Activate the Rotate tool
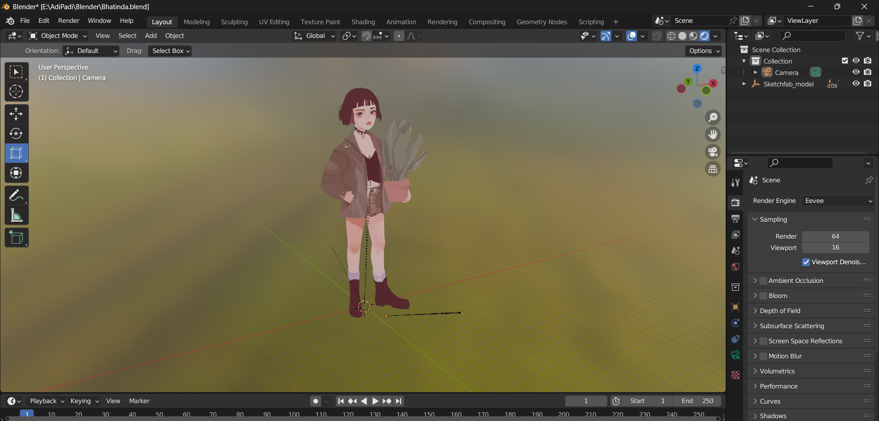 [16, 133]
